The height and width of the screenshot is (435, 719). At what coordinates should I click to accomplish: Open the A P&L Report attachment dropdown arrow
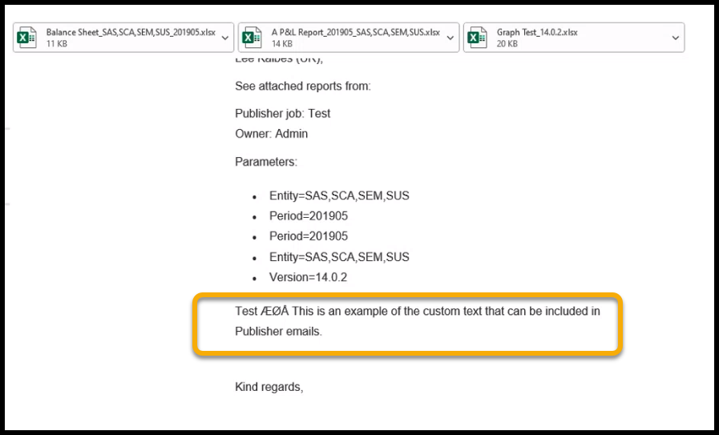pyautogui.click(x=450, y=38)
